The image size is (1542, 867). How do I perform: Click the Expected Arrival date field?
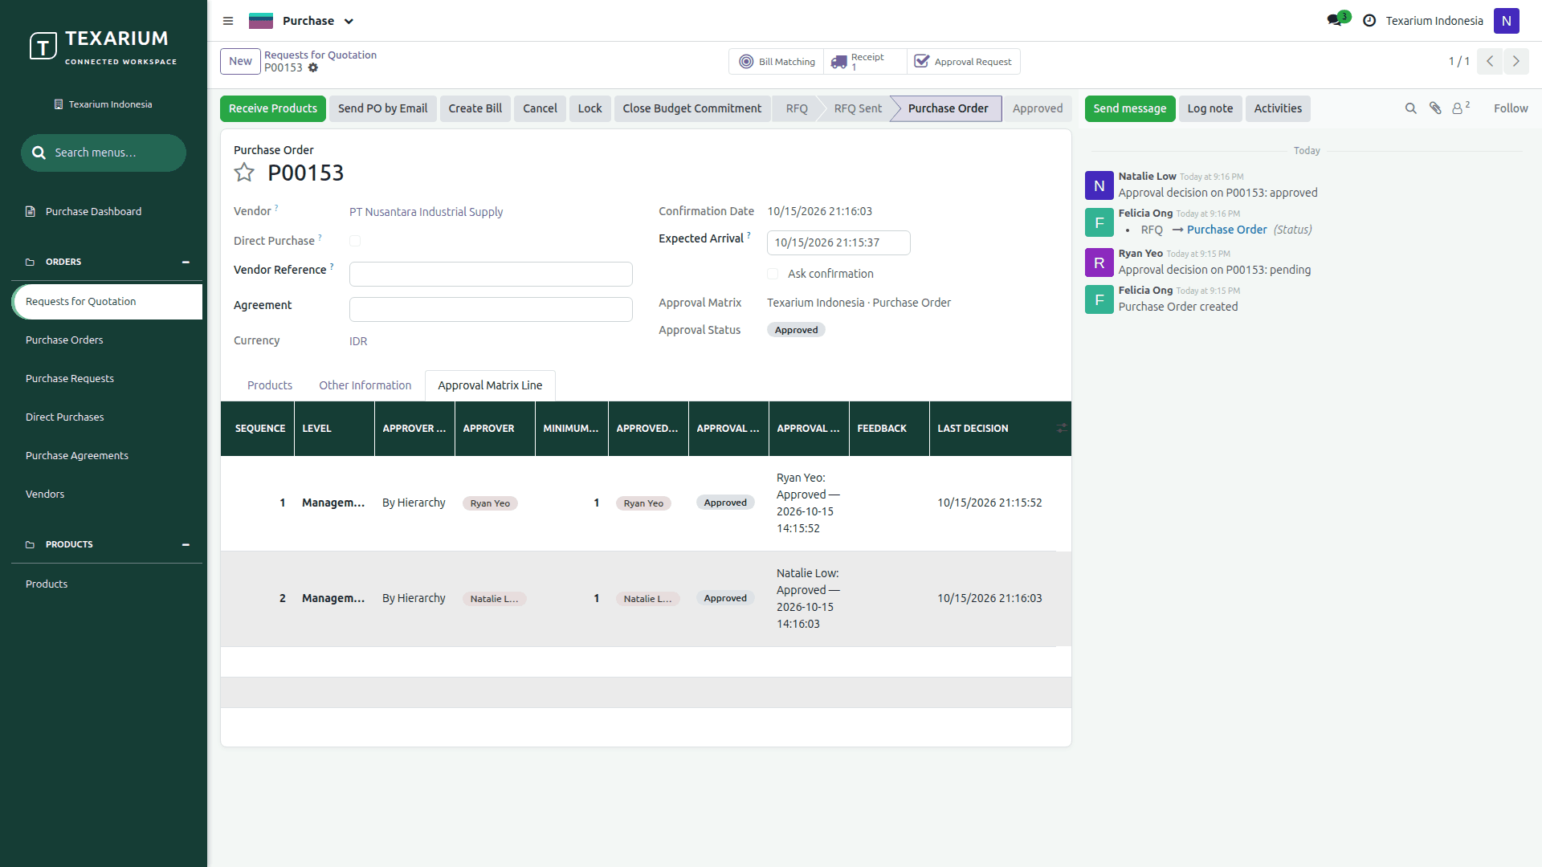(x=838, y=242)
